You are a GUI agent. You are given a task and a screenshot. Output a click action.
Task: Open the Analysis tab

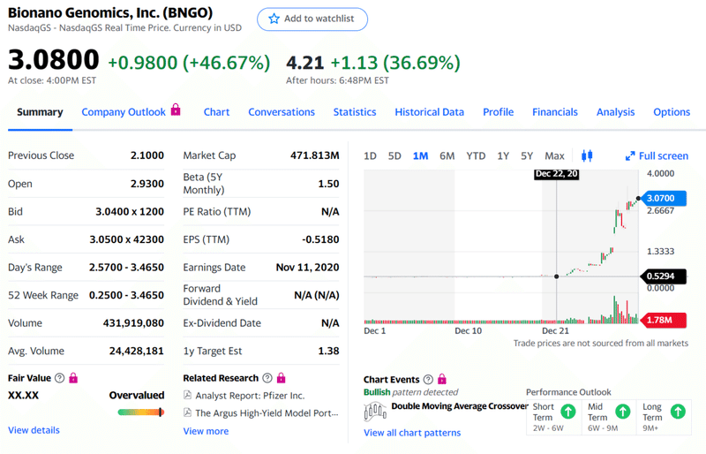(615, 112)
